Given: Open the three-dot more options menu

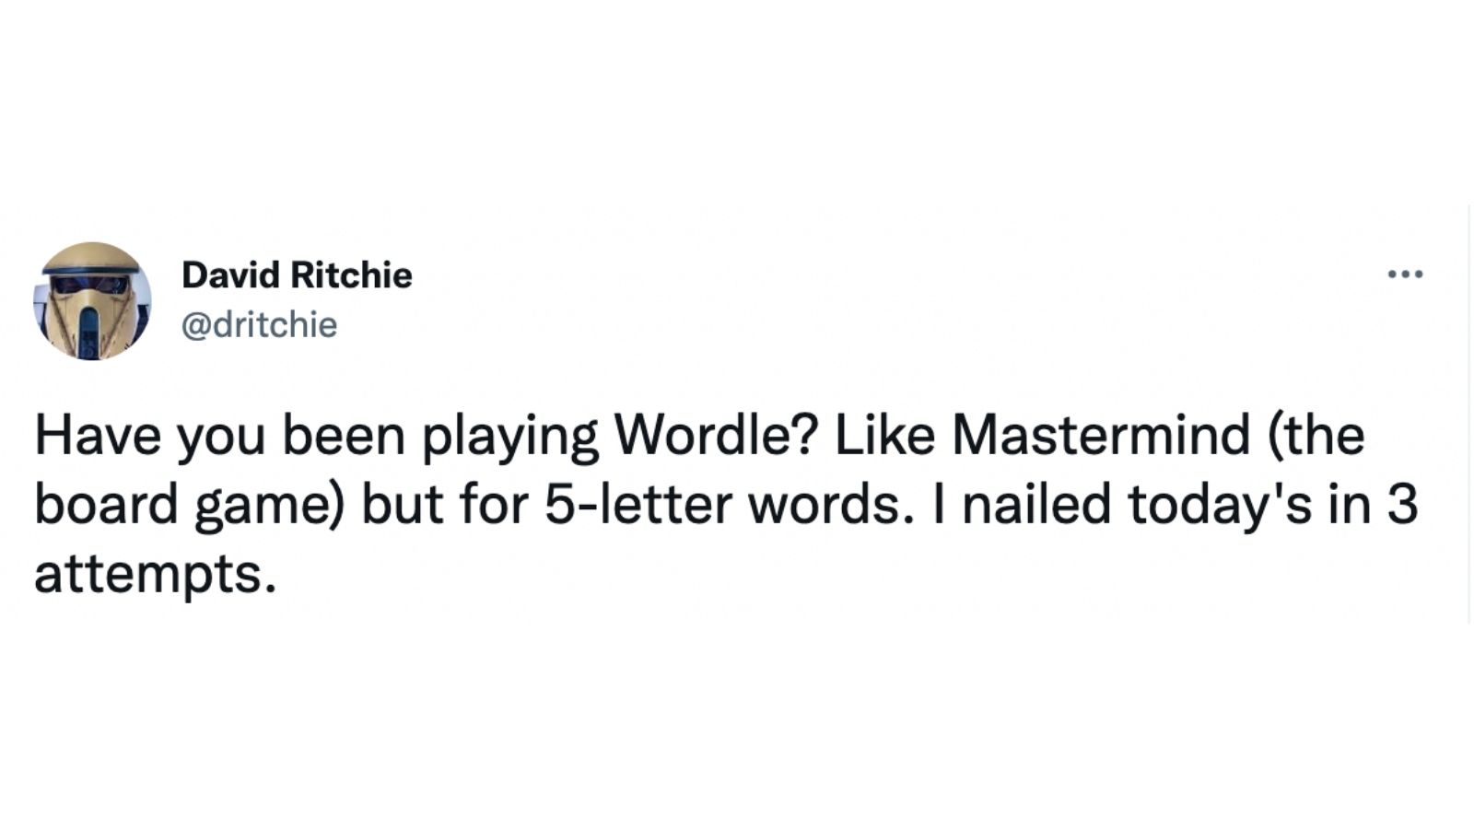Looking at the screenshot, I should tap(1406, 274).
